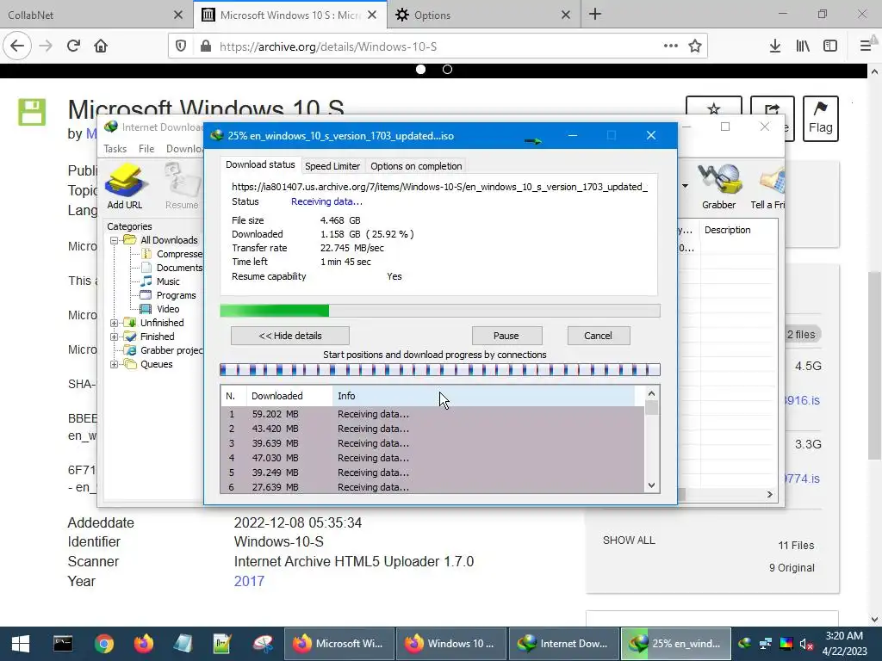Open Windows Start menu
The width and height of the screenshot is (882, 661).
click(x=21, y=644)
